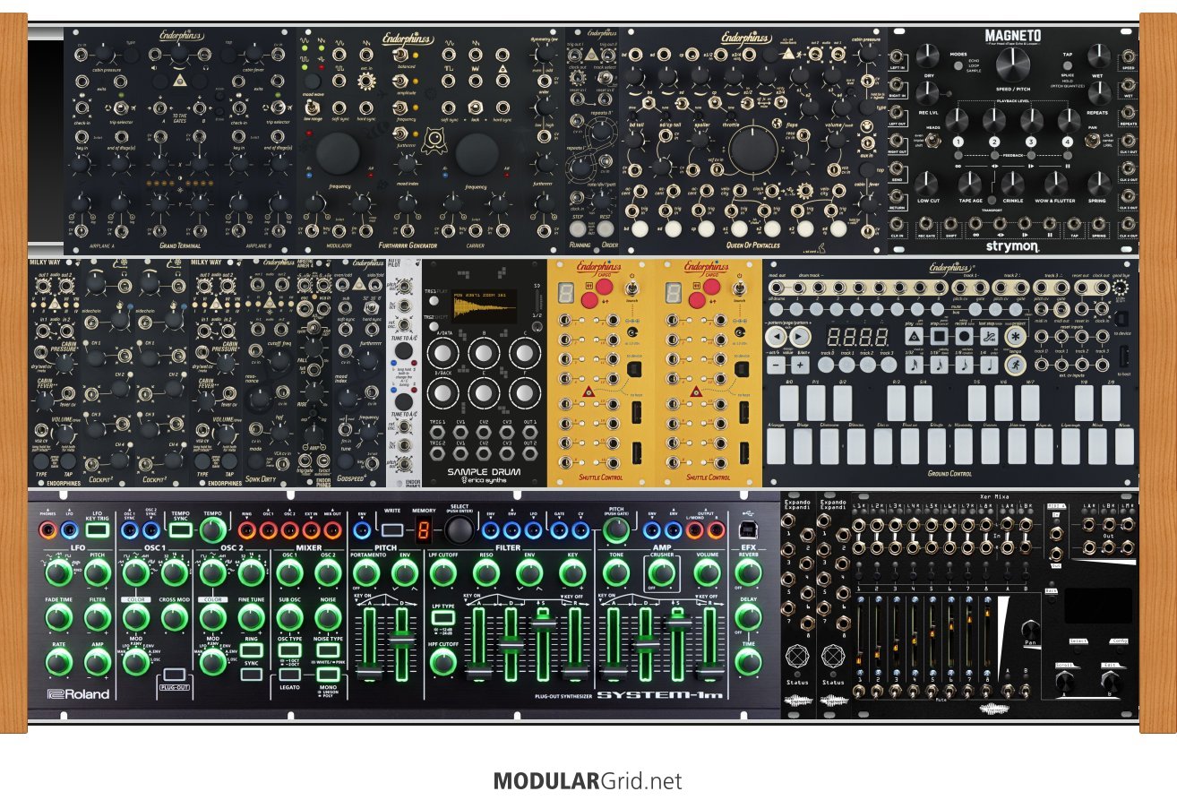Image resolution: width=1177 pixels, height=800 pixels.
Task: Select the 1/16 note button on Ground Control
Action: coord(941,365)
